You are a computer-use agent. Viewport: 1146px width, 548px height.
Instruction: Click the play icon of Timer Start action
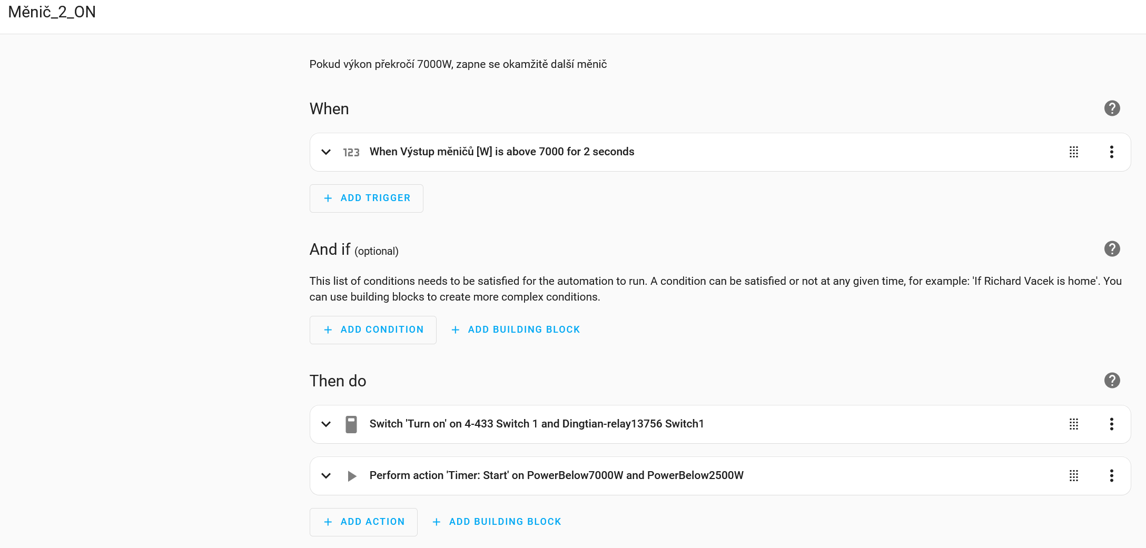tap(352, 476)
